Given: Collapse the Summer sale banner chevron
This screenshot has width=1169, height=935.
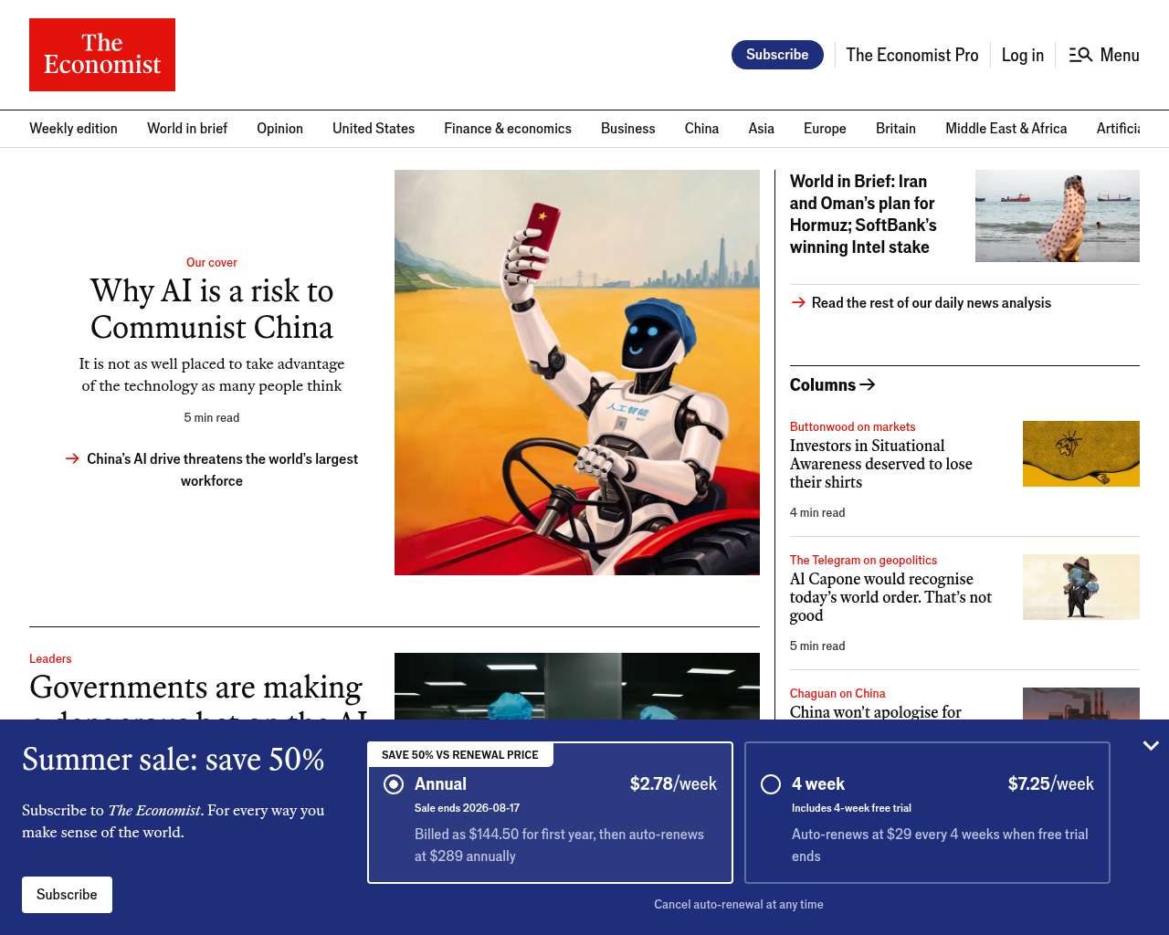Looking at the screenshot, I should click(x=1151, y=746).
